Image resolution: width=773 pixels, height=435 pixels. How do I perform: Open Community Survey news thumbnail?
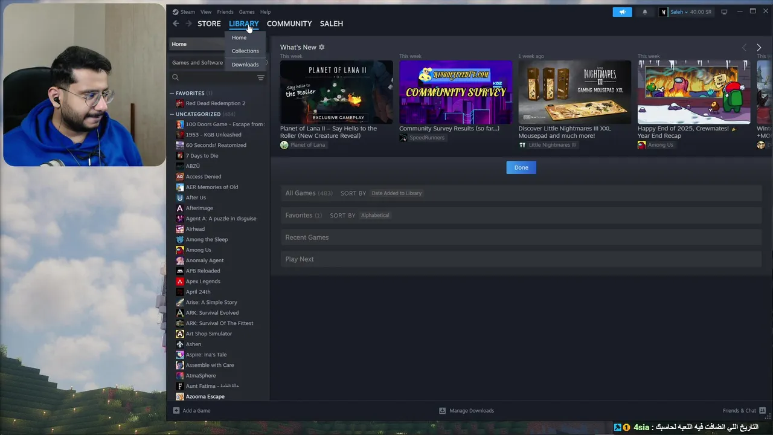[x=455, y=92]
